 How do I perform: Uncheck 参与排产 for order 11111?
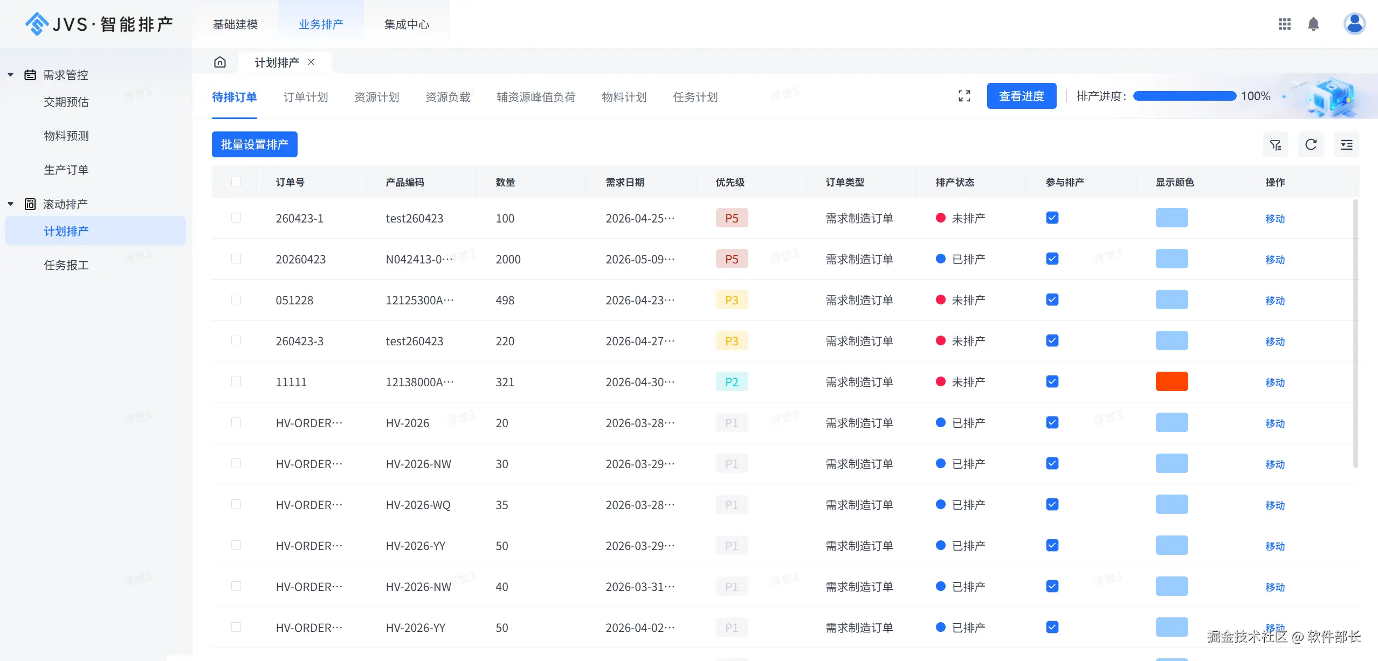point(1052,381)
